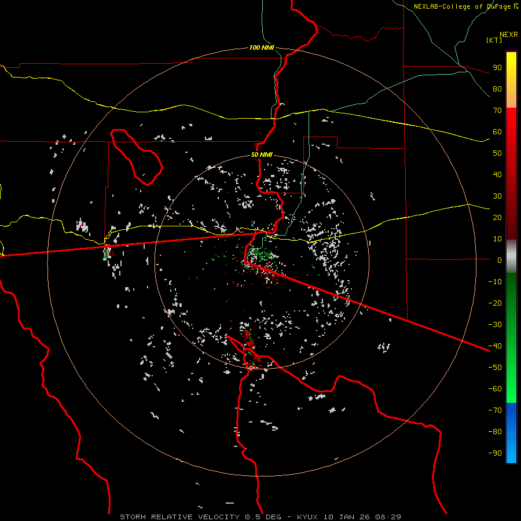Click the [KT] units label
Viewport: 521px width, 521px height.
(x=494, y=40)
